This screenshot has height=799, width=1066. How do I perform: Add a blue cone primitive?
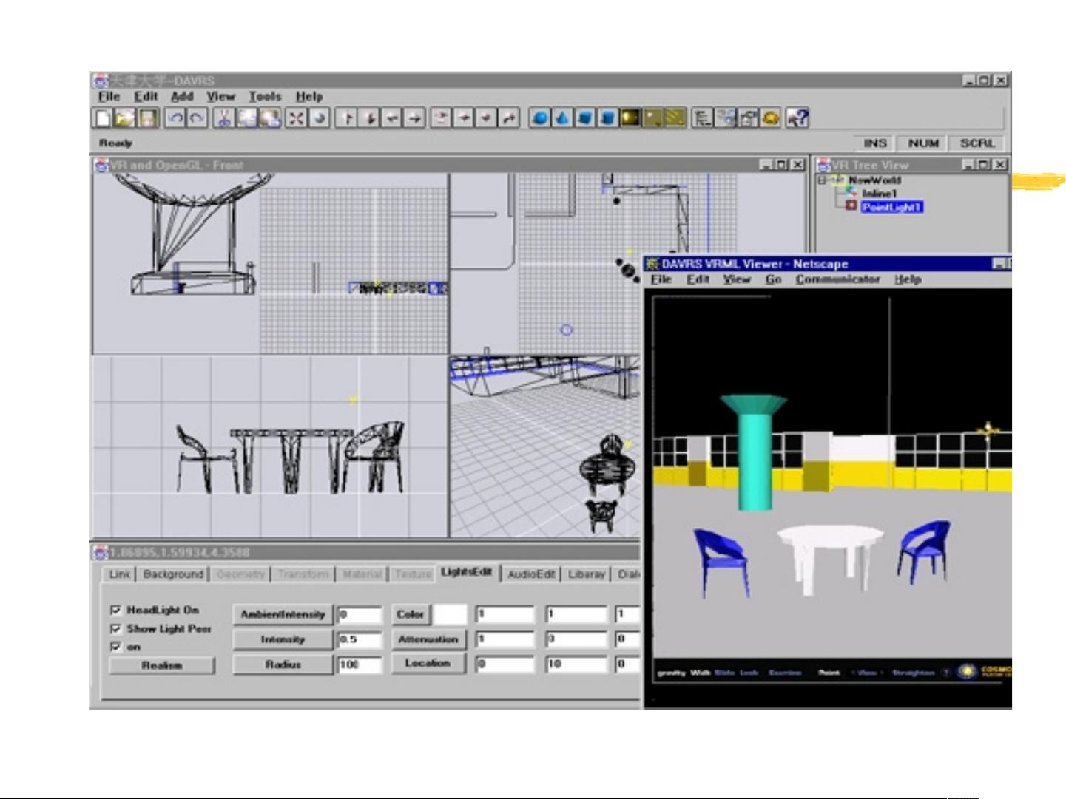(562, 118)
